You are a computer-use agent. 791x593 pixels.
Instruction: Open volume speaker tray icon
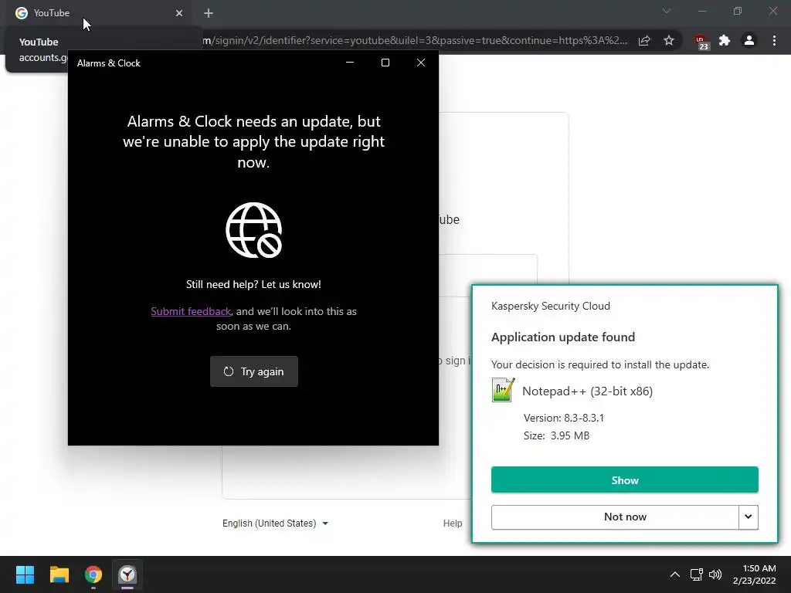click(715, 574)
